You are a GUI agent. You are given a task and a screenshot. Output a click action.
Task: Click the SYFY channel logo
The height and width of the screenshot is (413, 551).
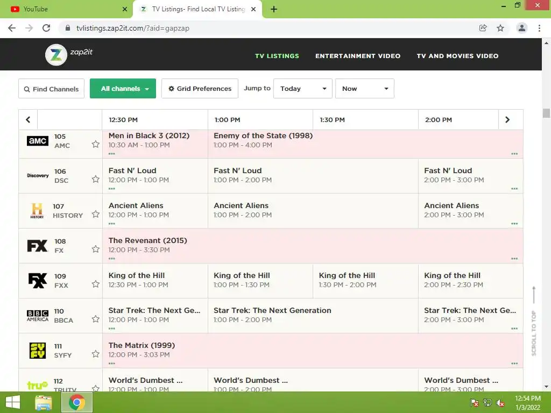coord(38,351)
